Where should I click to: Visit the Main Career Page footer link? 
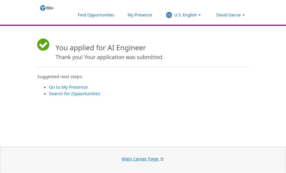[140, 159]
